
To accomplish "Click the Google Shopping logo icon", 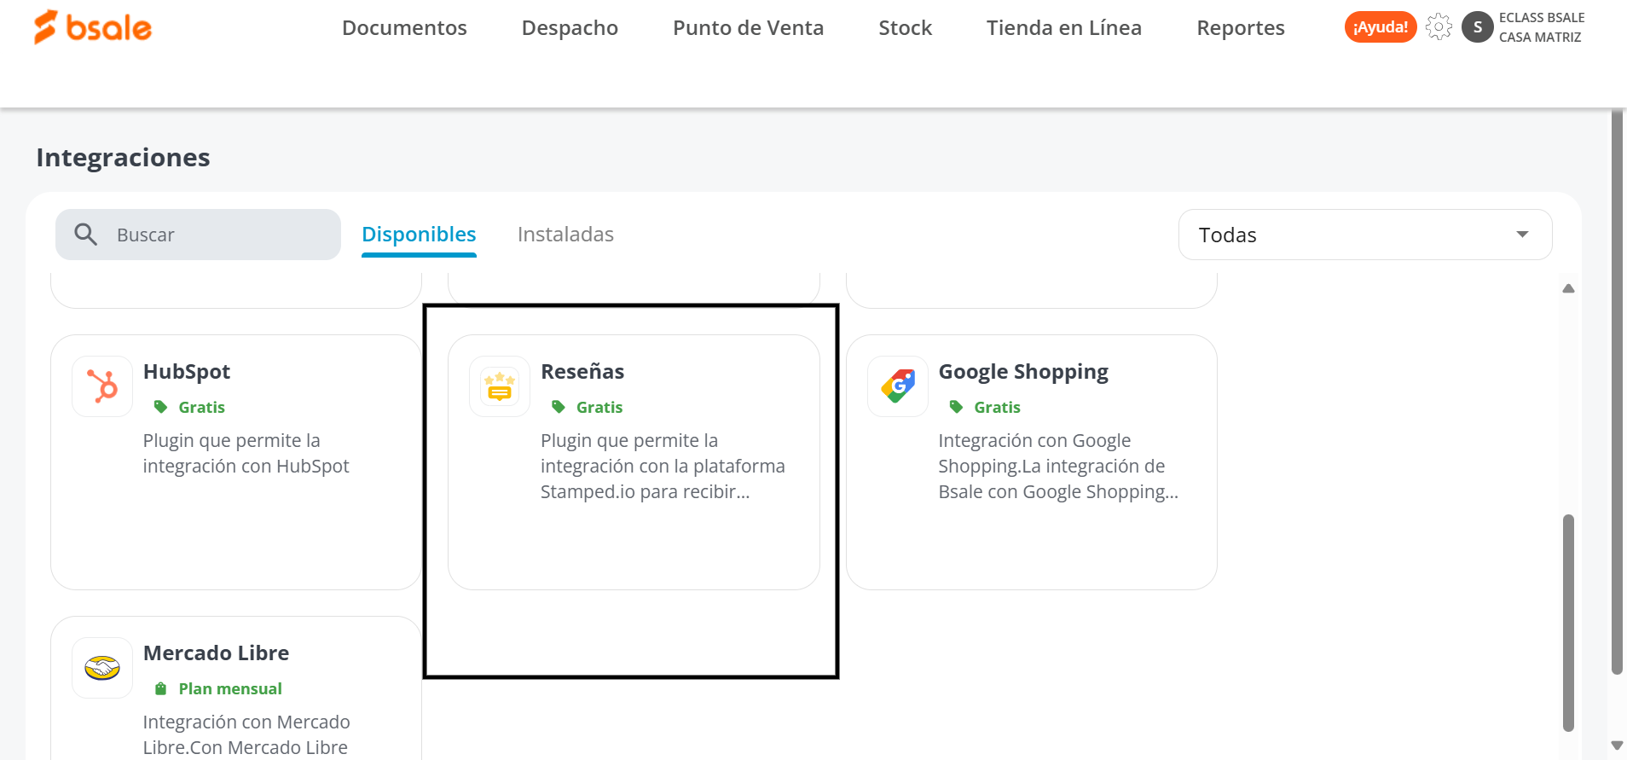I will (x=898, y=386).
